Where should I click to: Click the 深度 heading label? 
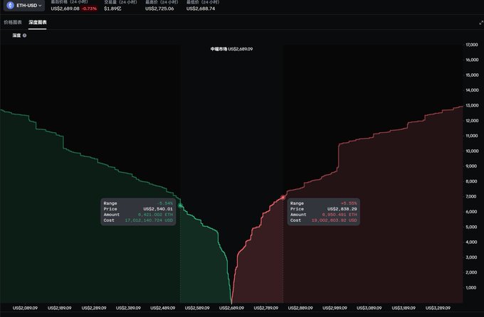[16, 36]
